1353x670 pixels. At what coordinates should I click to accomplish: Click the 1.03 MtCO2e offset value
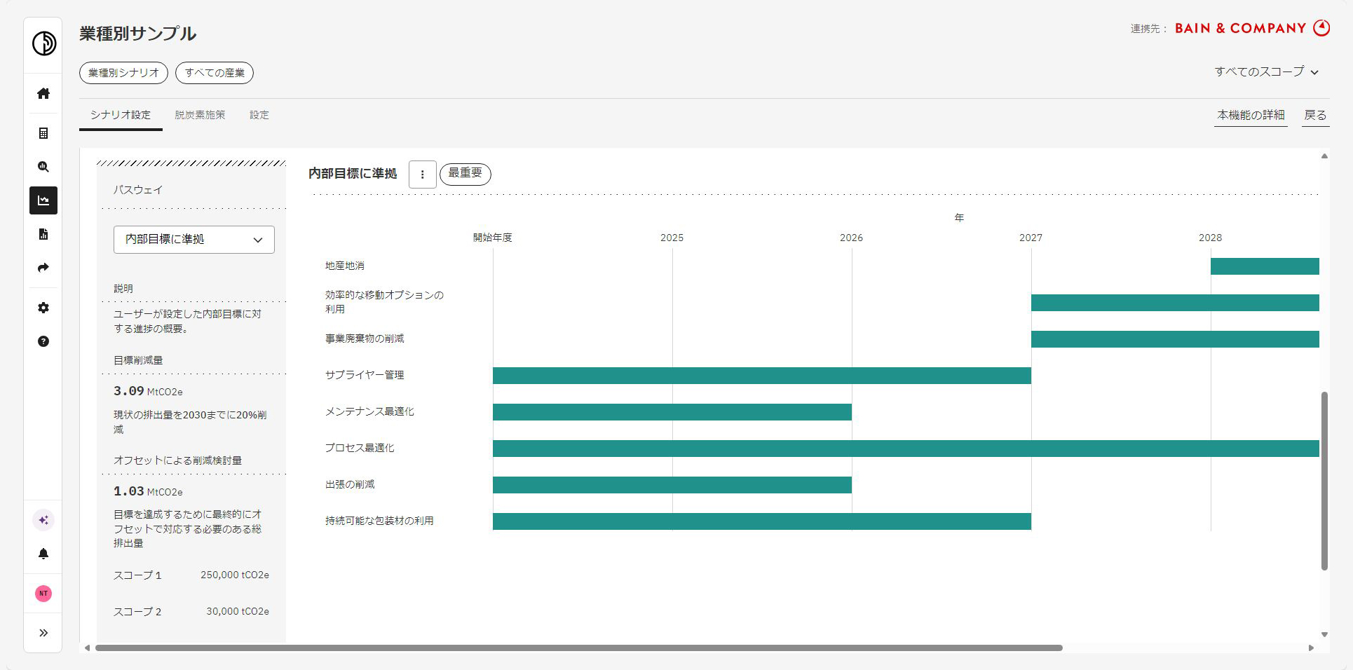(x=148, y=491)
